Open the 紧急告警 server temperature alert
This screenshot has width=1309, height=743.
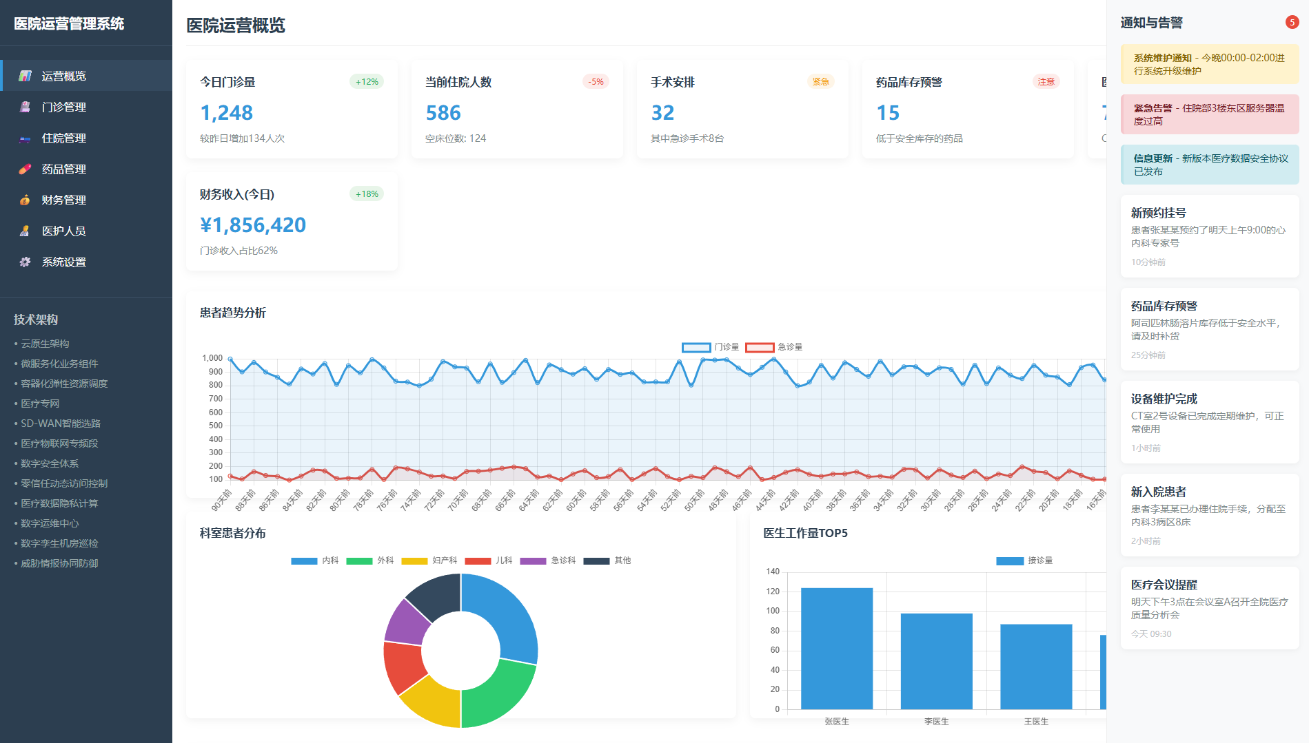point(1209,114)
